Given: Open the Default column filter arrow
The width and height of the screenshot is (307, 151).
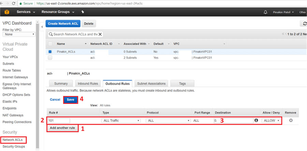Looking at the screenshot, I should click(x=169, y=44).
